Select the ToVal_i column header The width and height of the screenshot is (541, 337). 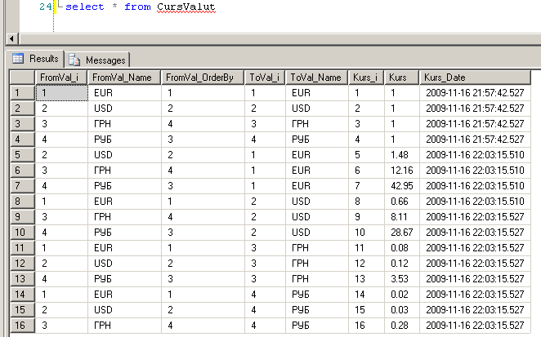coord(265,78)
